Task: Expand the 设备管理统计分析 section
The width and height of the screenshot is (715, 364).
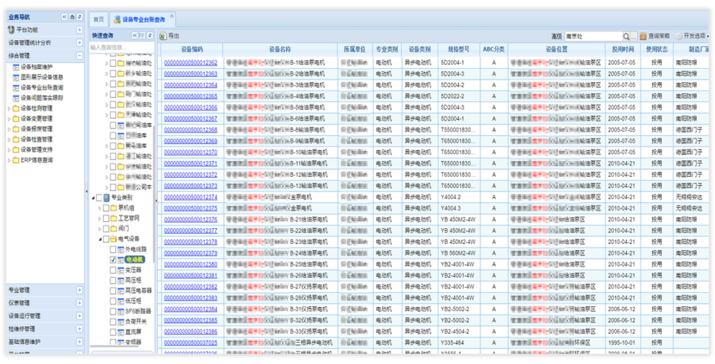Action: coord(79,42)
